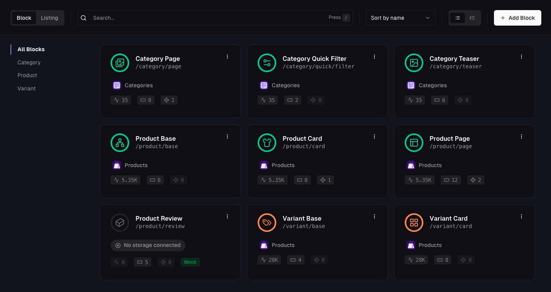Image resolution: width=551 pixels, height=292 pixels.
Task: Switch to Listing mode
Action: tap(50, 17)
